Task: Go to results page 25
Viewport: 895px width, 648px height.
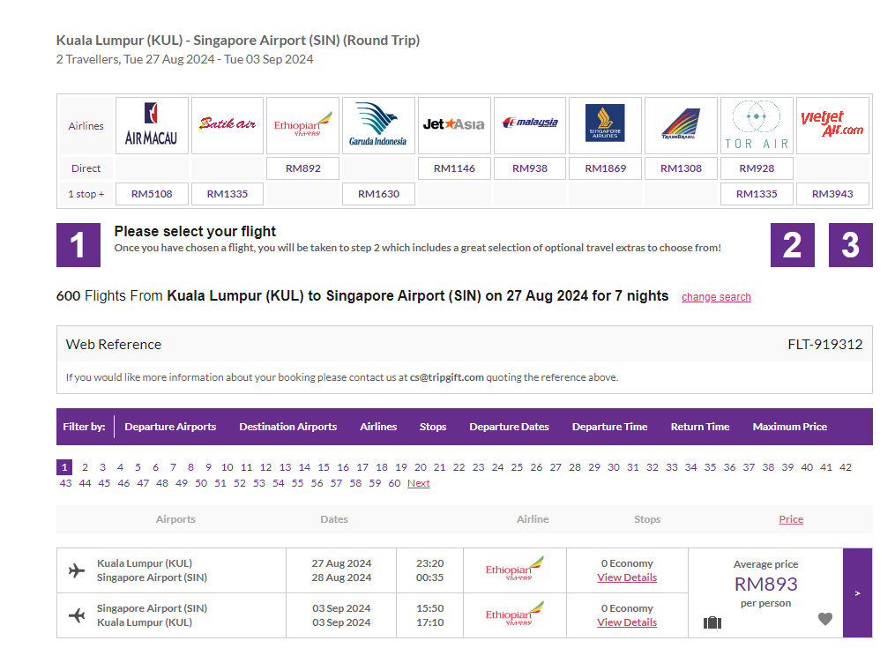Action: click(x=517, y=467)
